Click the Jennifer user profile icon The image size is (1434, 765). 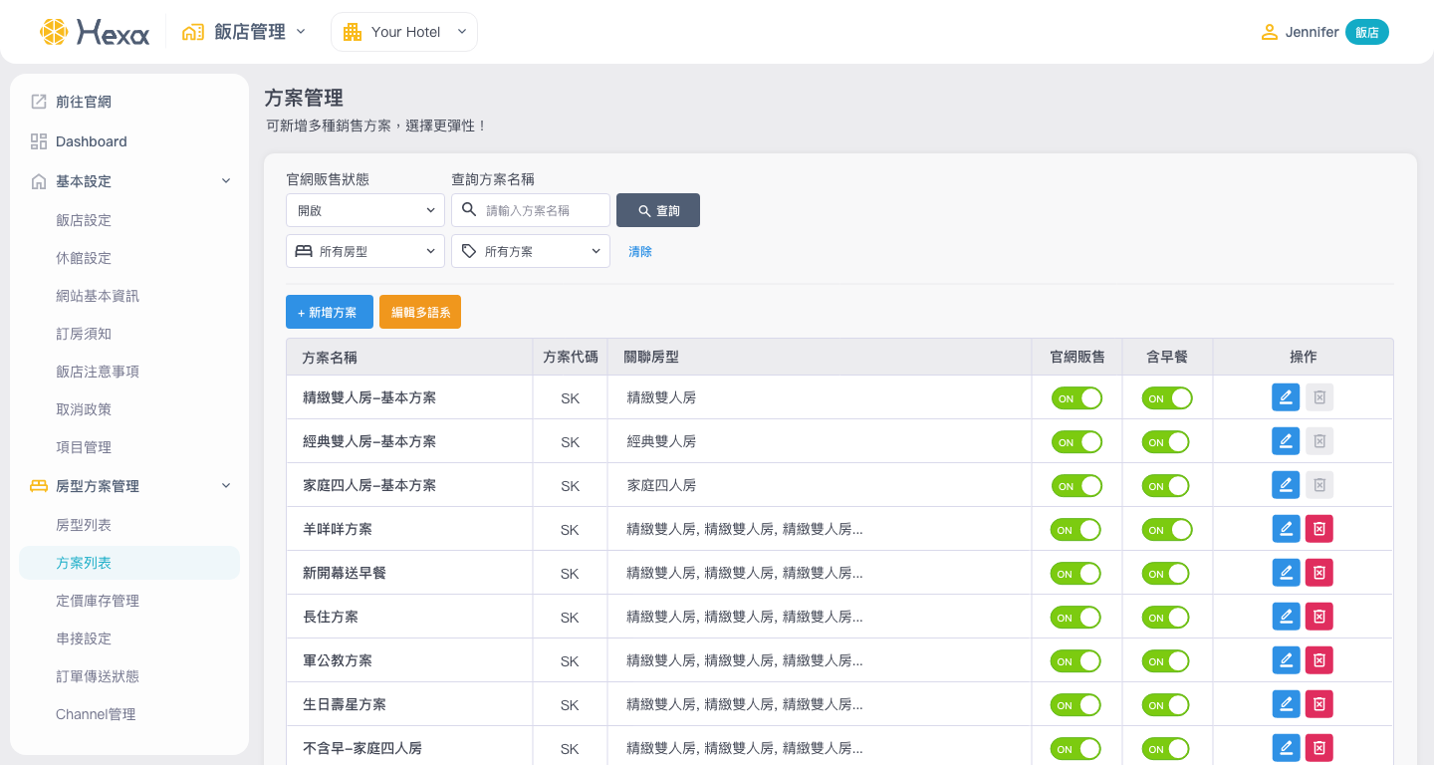click(x=1269, y=32)
